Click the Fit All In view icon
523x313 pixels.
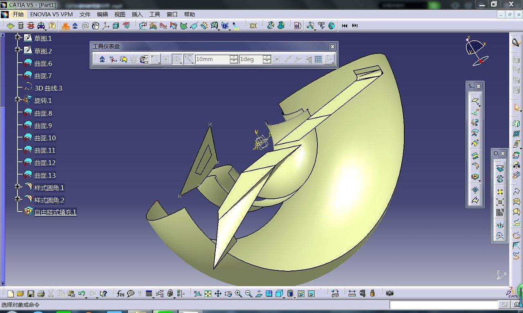[x=208, y=294]
